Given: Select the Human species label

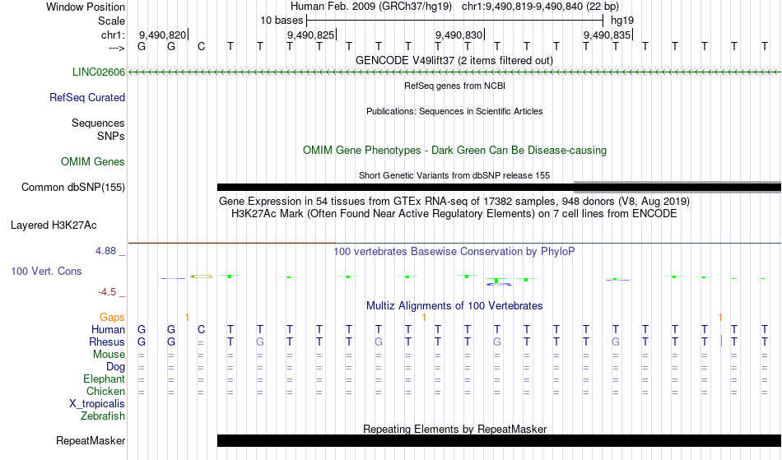Looking at the screenshot, I should [108, 329].
